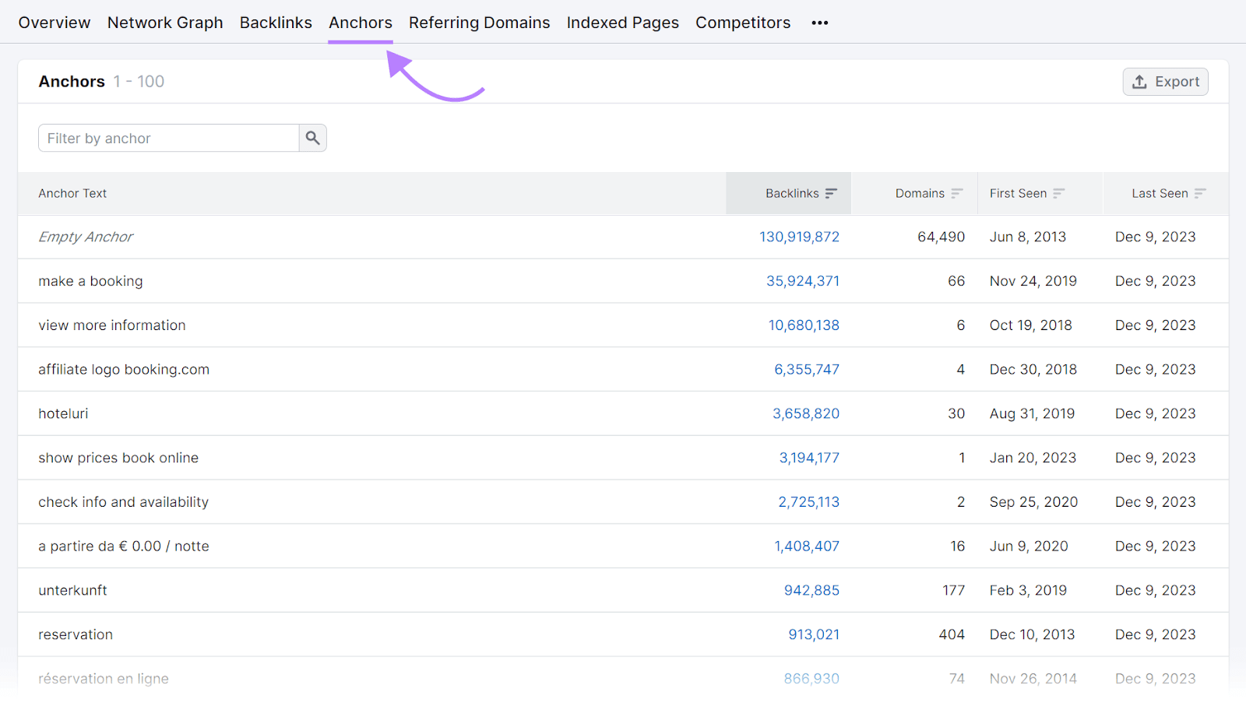The image size is (1246, 703).
Task: Click first seen date Aug 31, 2019
Action: pos(1032,413)
